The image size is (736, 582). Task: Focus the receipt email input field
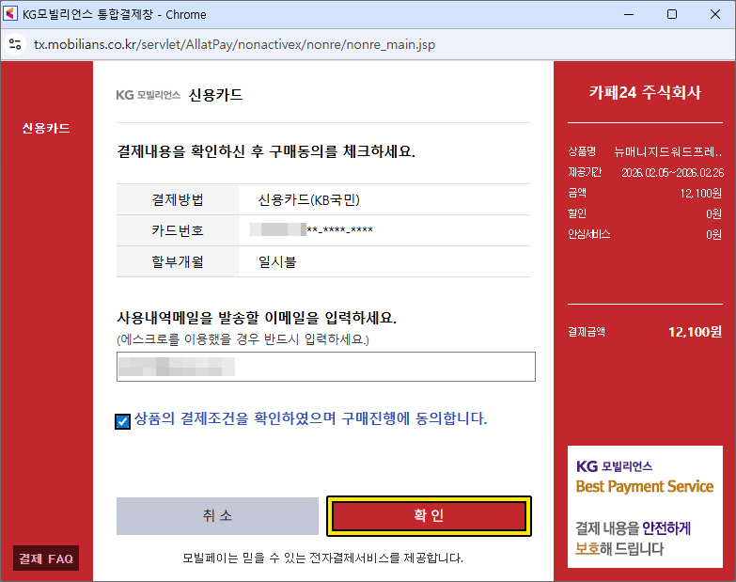click(325, 367)
